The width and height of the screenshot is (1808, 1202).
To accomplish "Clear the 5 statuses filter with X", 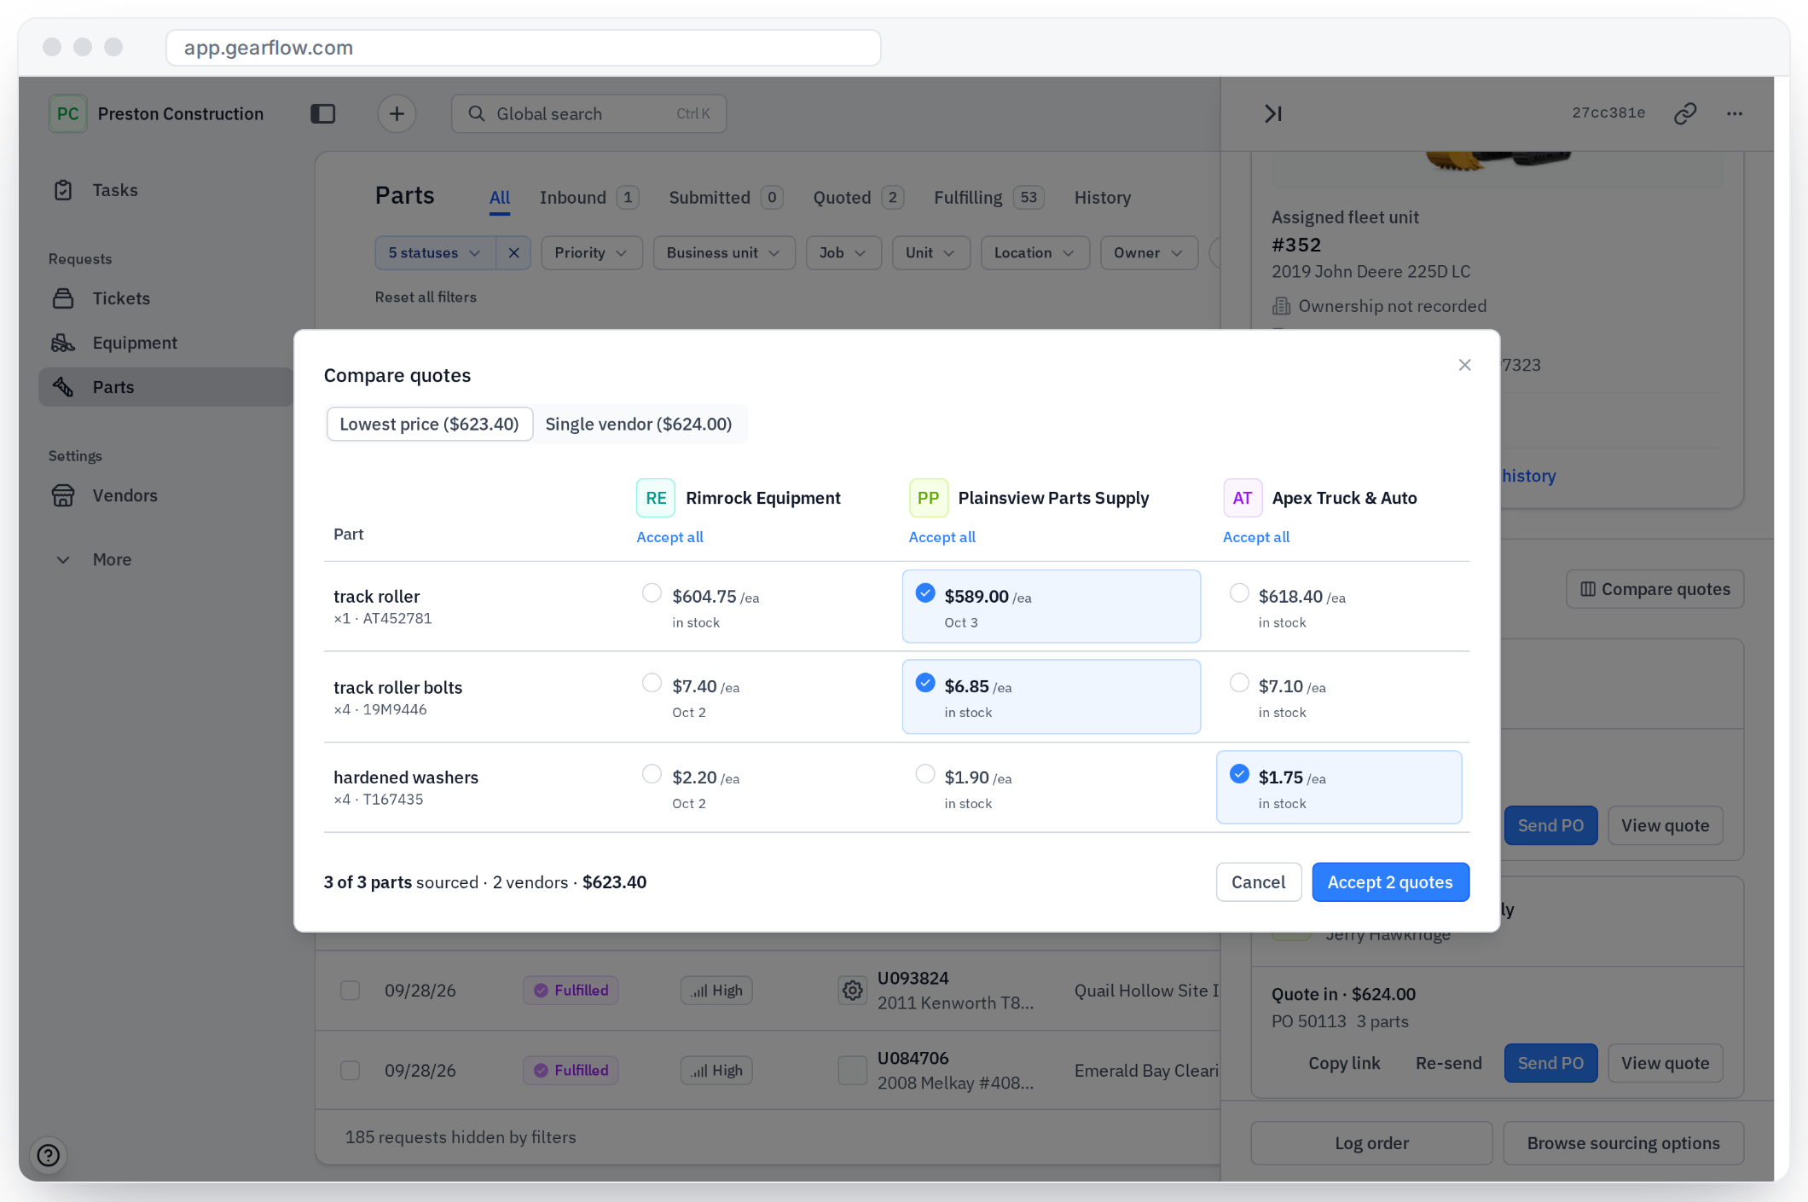I will [513, 253].
